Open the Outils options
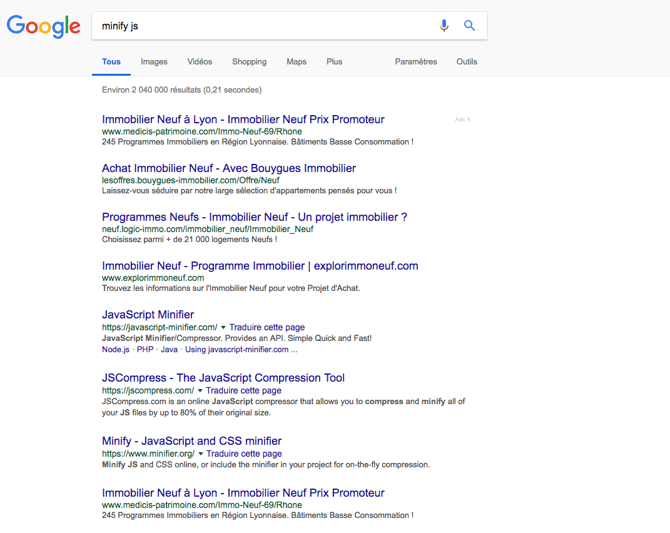Image resolution: width=670 pixels, height=533 pixels. pos(467,61)
